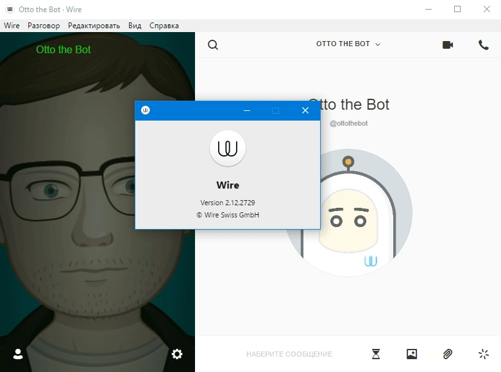501x372 pixels.
Task: Open the Wire menu
Action: 12,26
